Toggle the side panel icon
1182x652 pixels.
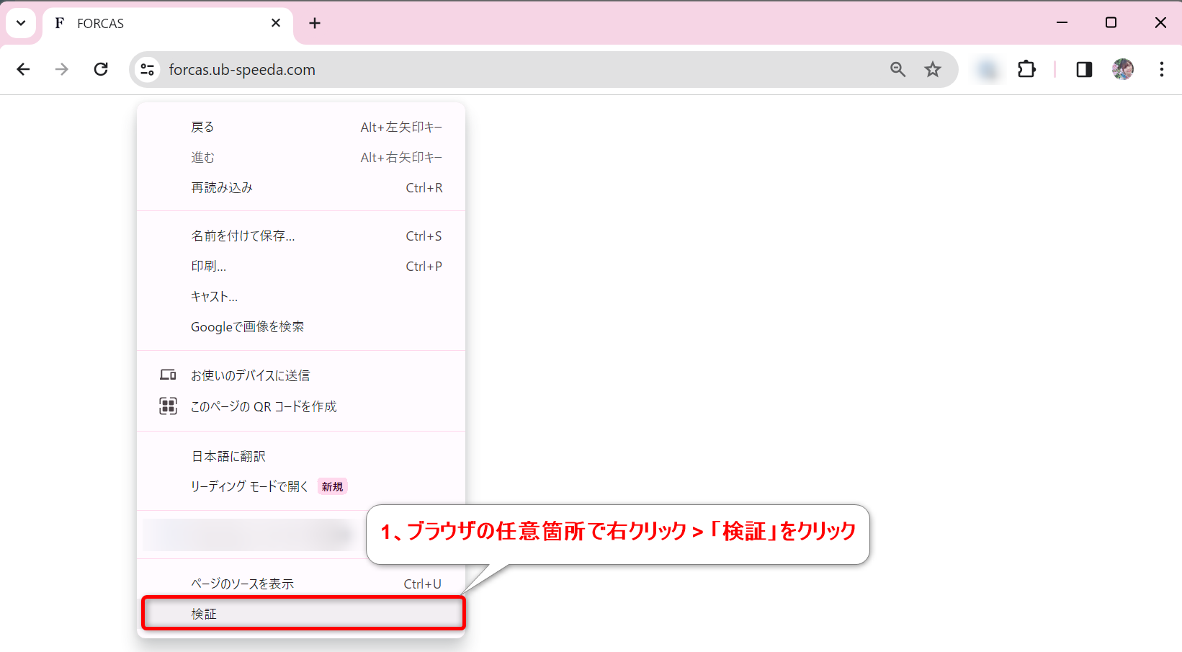[x=1084, y=69]
